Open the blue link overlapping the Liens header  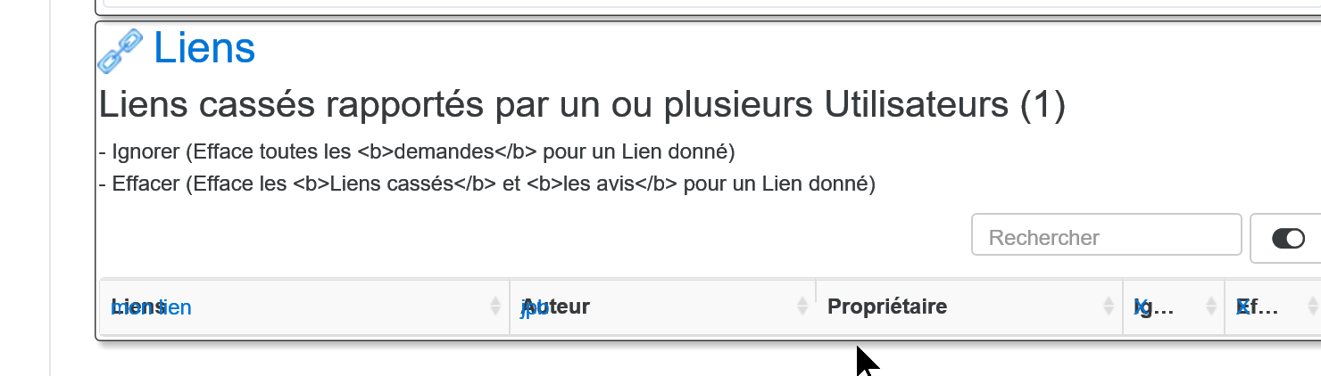click(x=151, y=308)
